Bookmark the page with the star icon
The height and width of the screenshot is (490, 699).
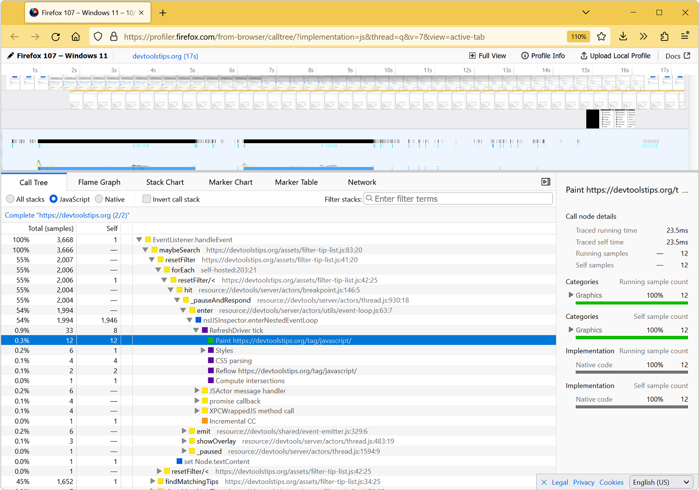(601, 36)
